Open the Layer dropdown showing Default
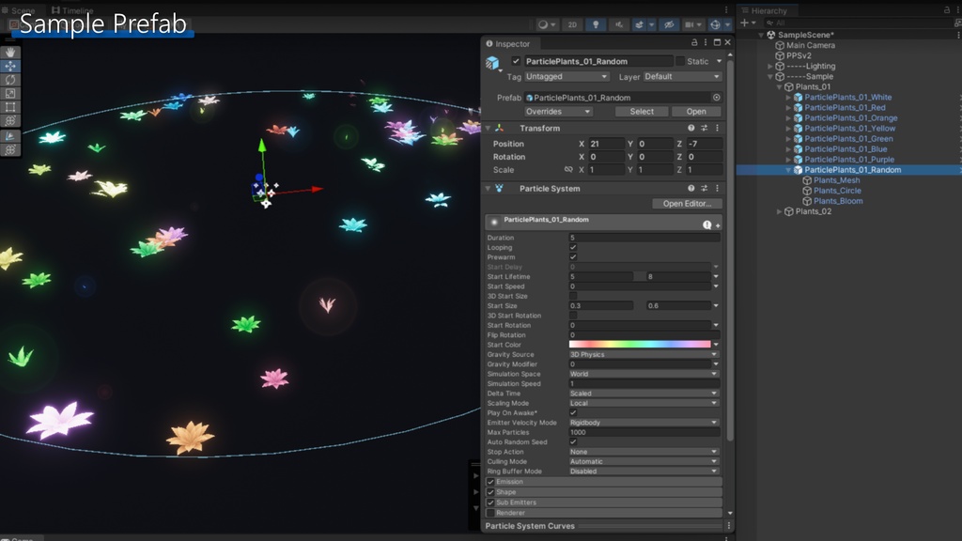Viewport: 962px width, 541px height. 682,77
